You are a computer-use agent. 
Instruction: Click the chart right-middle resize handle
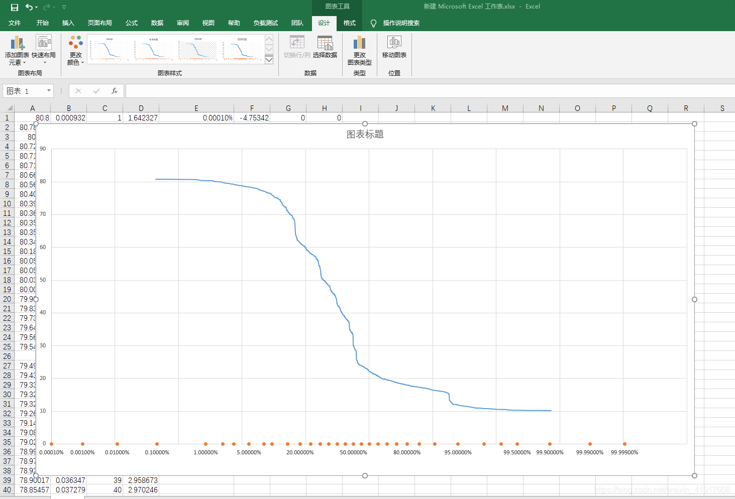pos(694,299)
